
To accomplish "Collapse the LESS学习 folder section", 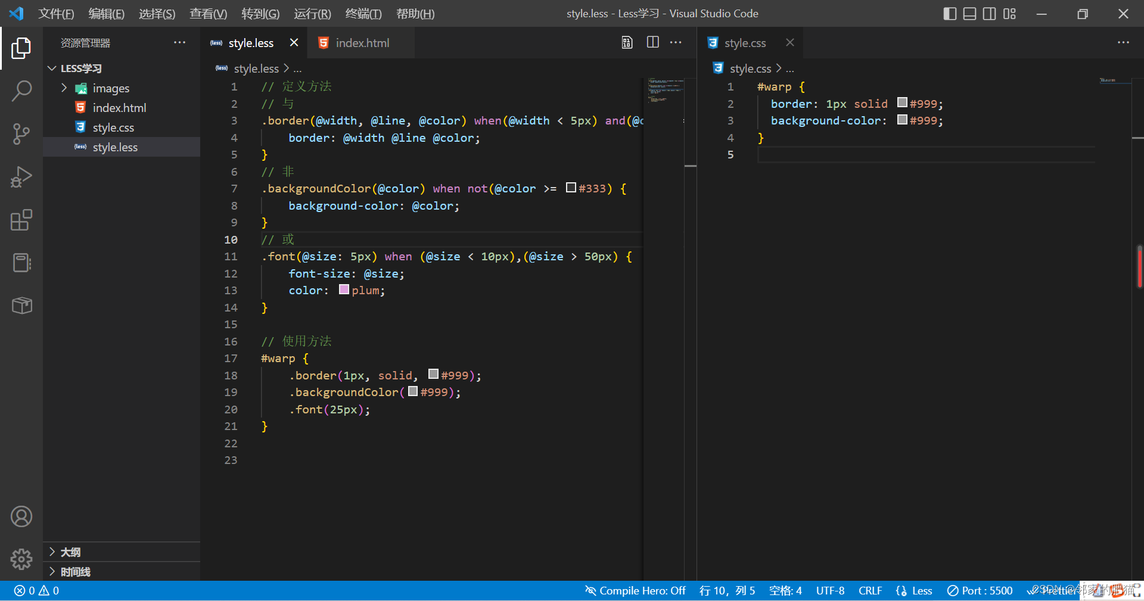I will pos(122,68).
